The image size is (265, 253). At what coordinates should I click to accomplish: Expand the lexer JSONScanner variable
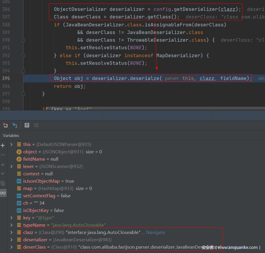(x=11, y=167)
